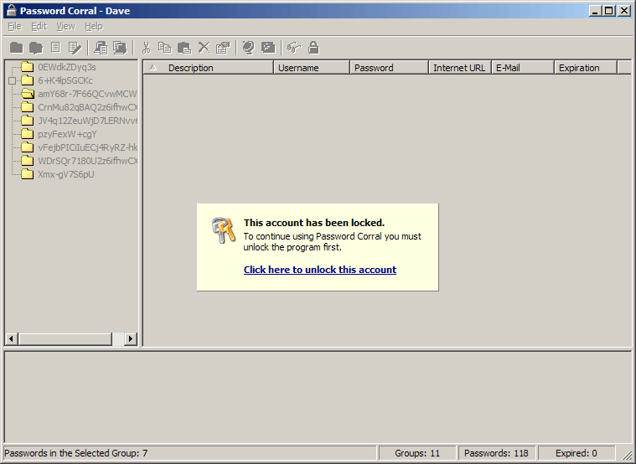The height and width of the screenshot is (464, 636).
Task: Select the 0EWdkZDyq3s group
Action: (67, 67)
